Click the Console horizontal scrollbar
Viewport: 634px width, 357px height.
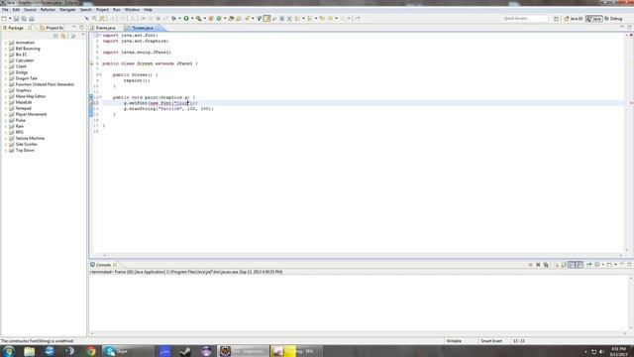click(358, 334)
